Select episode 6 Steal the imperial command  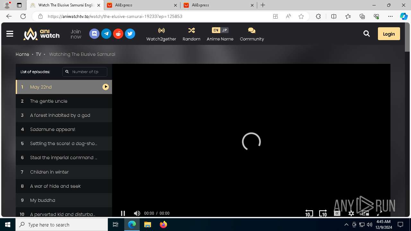click(x=64, y=158)
